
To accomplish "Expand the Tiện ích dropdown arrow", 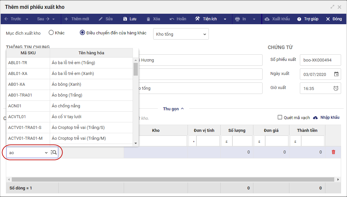I will click(x=225, y=19).
